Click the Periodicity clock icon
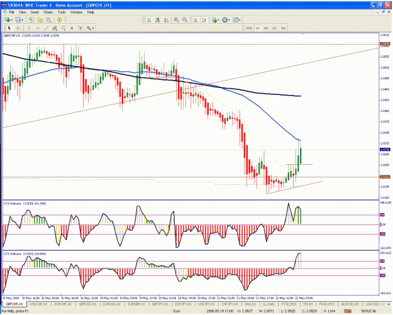 (x=224, y=19)
